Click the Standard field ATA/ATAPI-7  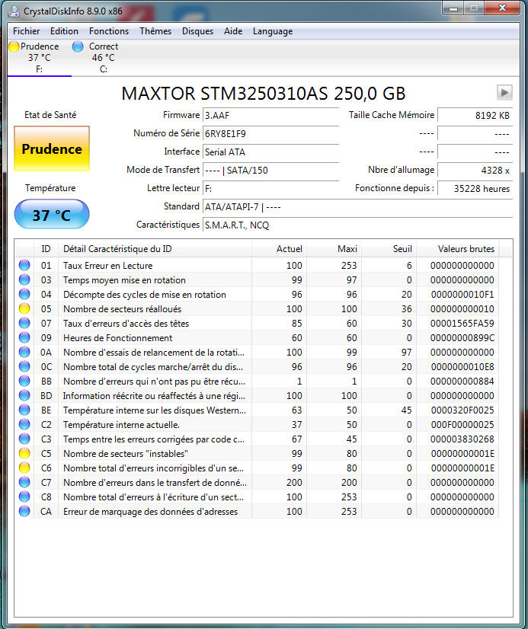tap(357, 207)
